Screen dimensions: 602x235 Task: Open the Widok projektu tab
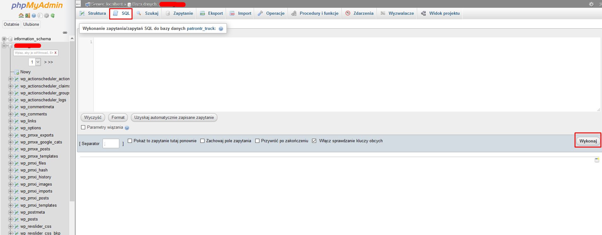click(440, 13)
